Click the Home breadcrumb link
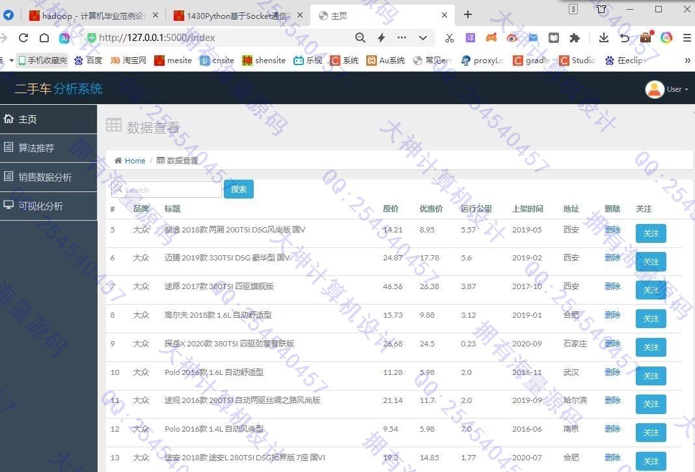695x472 pixels. click(x=135, y=161)
